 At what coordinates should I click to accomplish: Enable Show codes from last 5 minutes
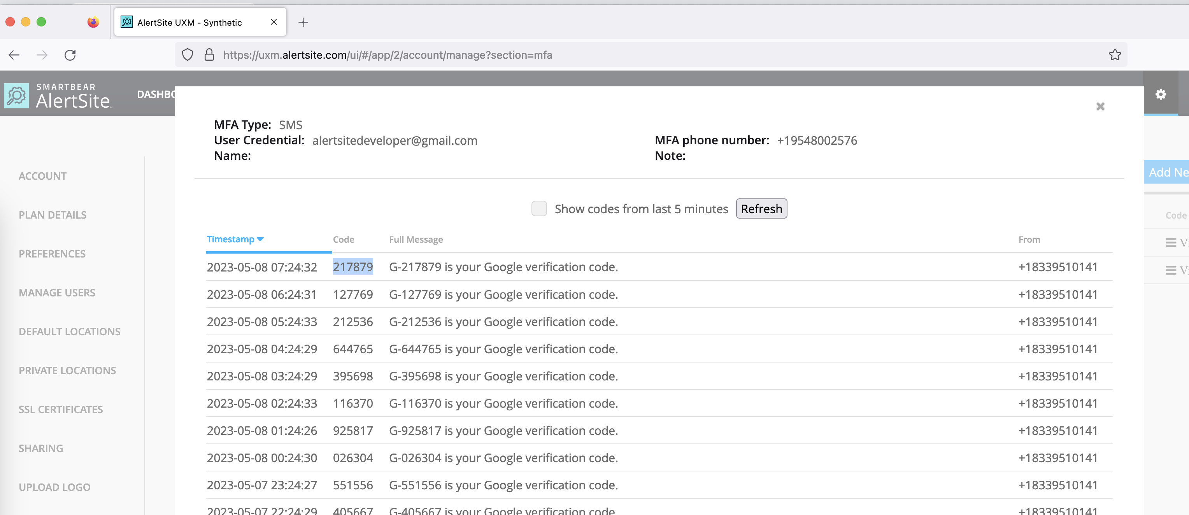538,208
